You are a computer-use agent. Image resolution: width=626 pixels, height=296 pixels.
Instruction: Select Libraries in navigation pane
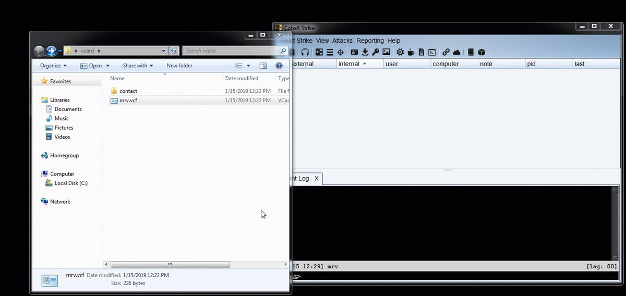point(59,100)
